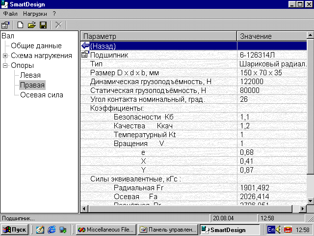Select Общие данные in the tree
Image resolution: width=314 pixels, height=236 pixels.
tap(36, 46)
